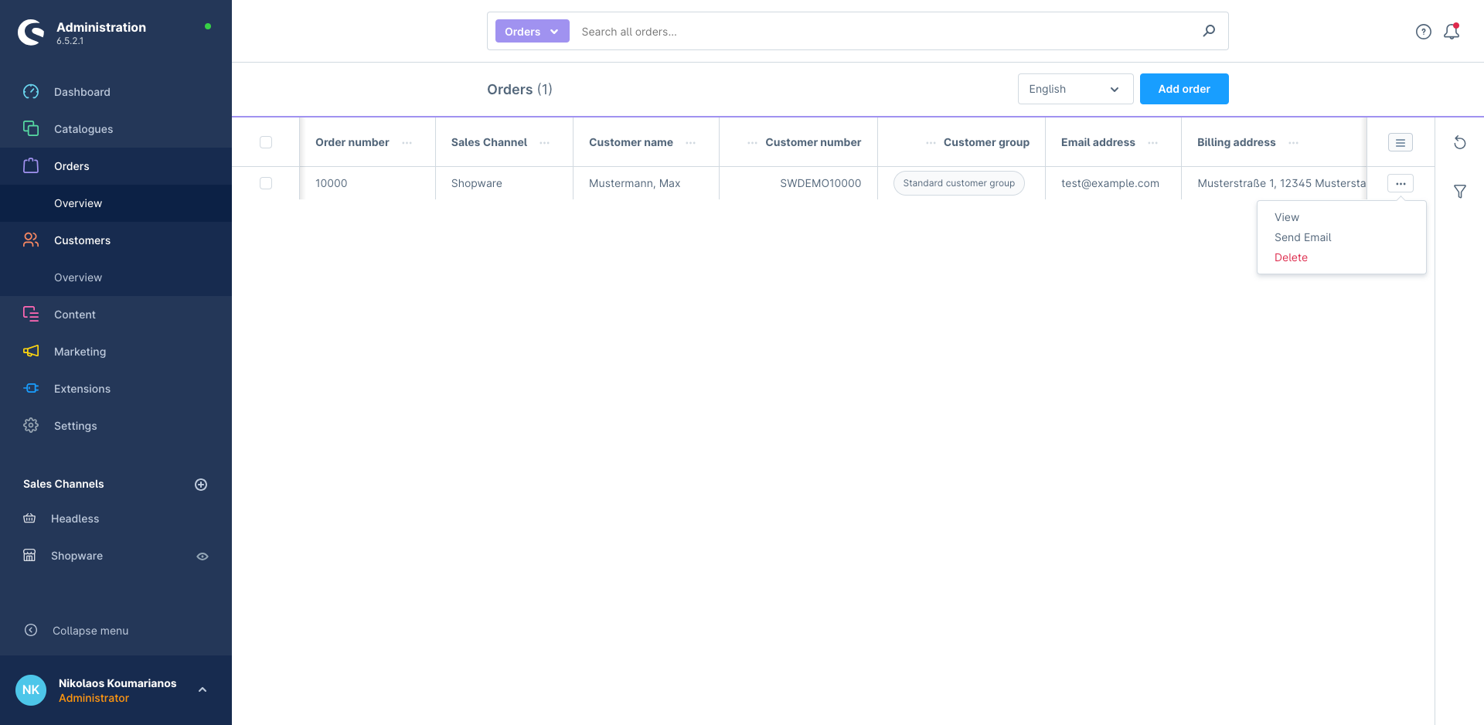1484x725 pixels.
Task: Click the Add order button
Action: point(1184,89)
